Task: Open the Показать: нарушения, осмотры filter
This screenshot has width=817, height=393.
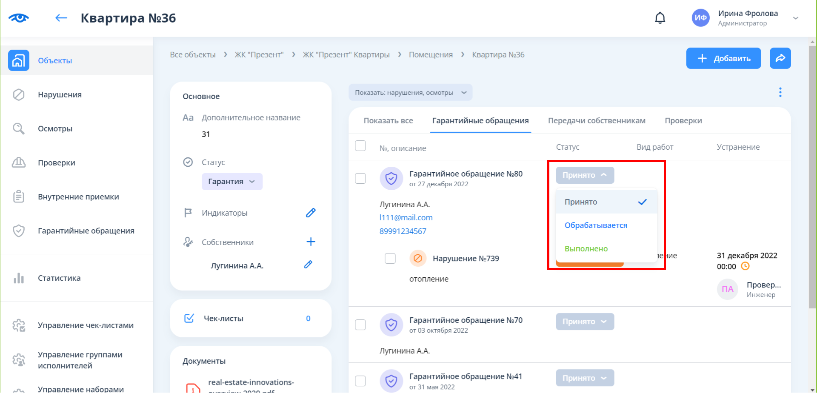Action: (x=410, y=93)
